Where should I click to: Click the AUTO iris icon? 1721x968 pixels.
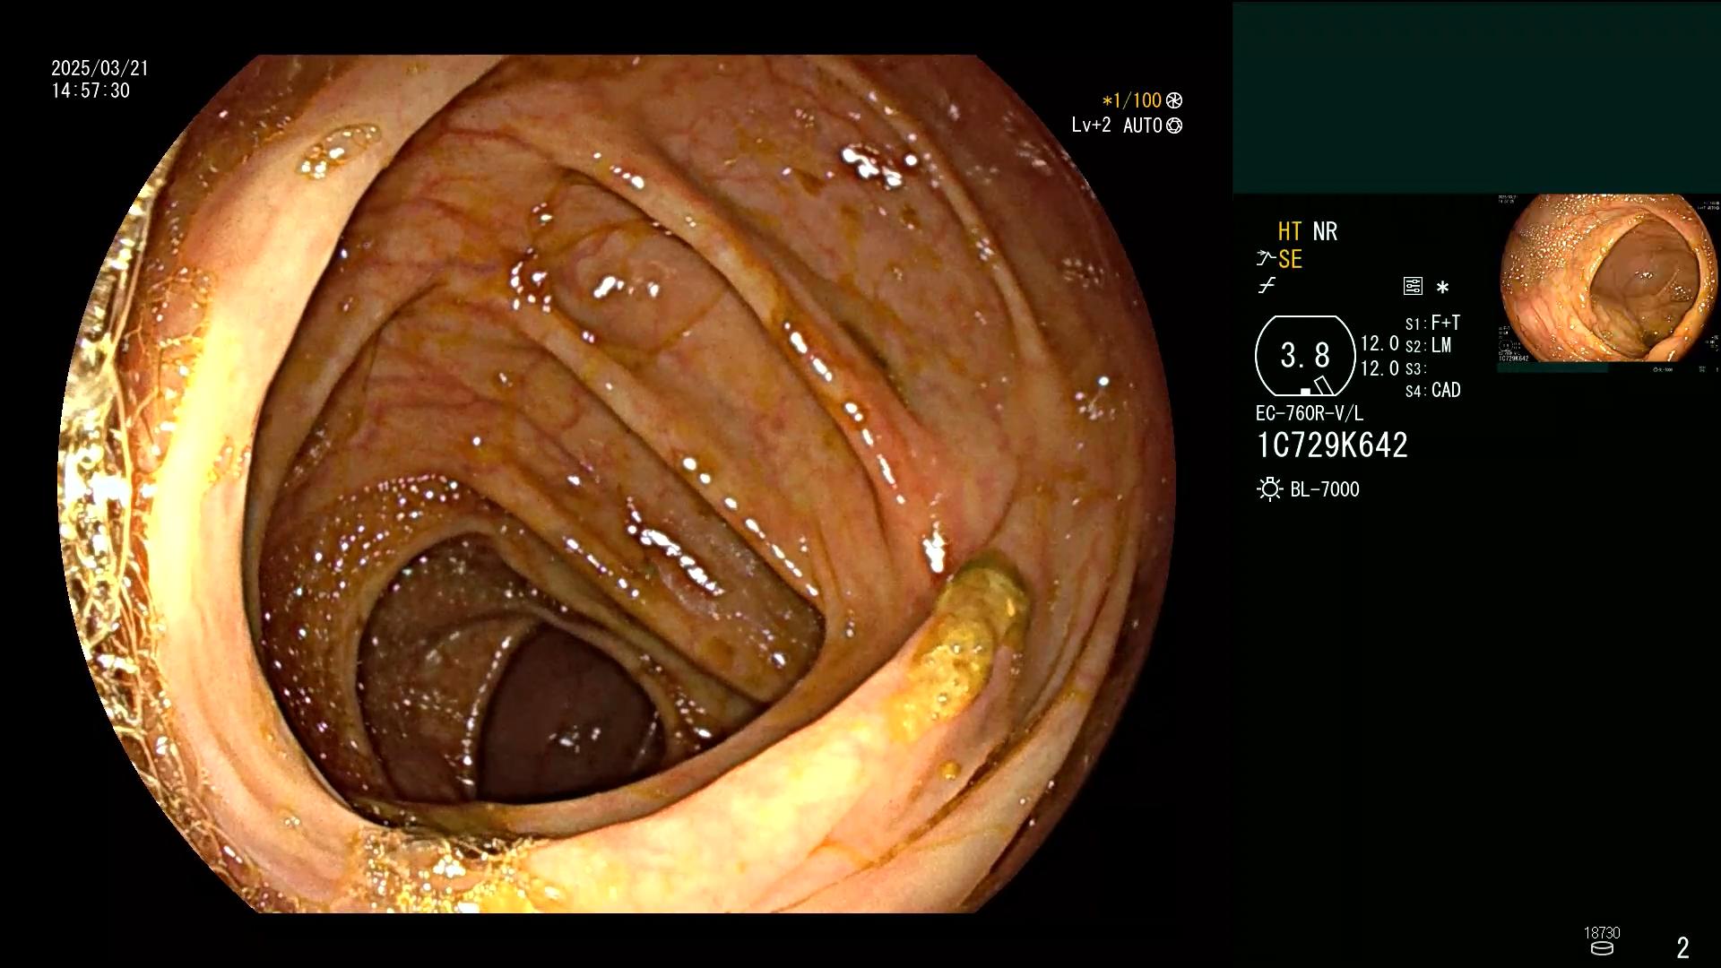pos(1174,125)
